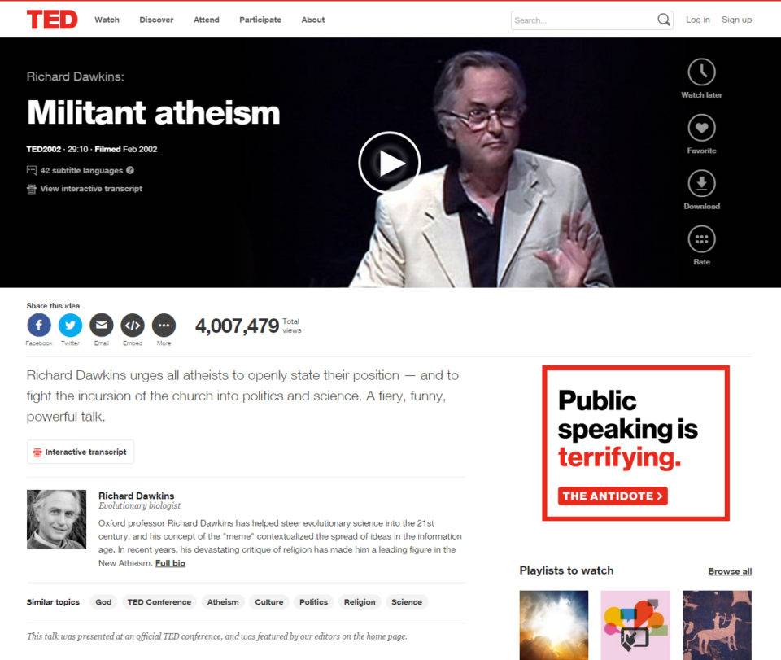
Task: Click the Watch later clock icon
Action: coord(701,72)
